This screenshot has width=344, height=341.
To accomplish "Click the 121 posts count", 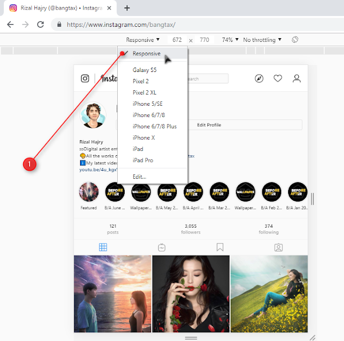I will (113, 229).
